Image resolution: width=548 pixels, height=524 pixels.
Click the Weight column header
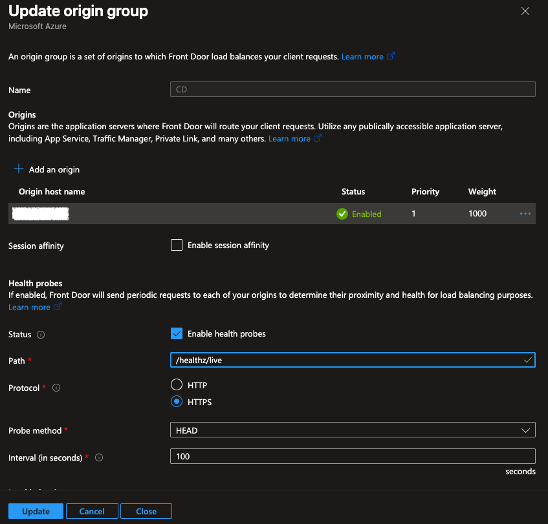(482, 192)
